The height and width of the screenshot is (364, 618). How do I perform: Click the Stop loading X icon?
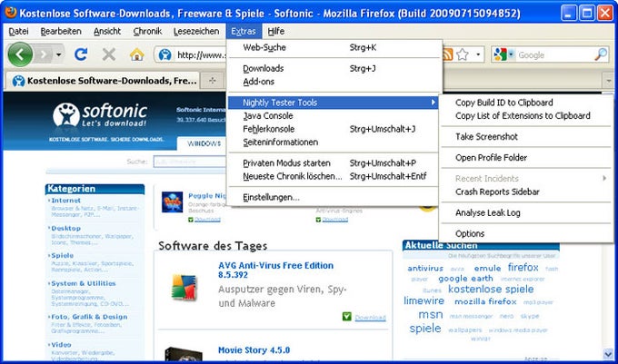click(109, 54)
